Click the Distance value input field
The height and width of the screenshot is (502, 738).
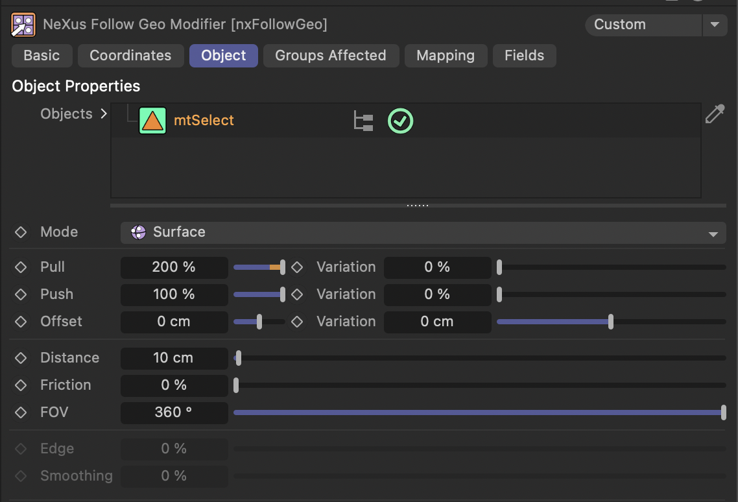174,358
